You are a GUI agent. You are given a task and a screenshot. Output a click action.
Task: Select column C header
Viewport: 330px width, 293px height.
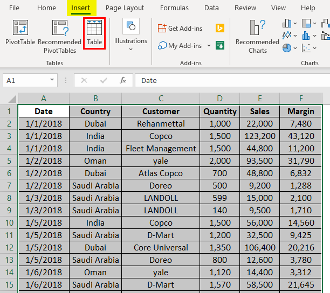(x=161, y=98)
